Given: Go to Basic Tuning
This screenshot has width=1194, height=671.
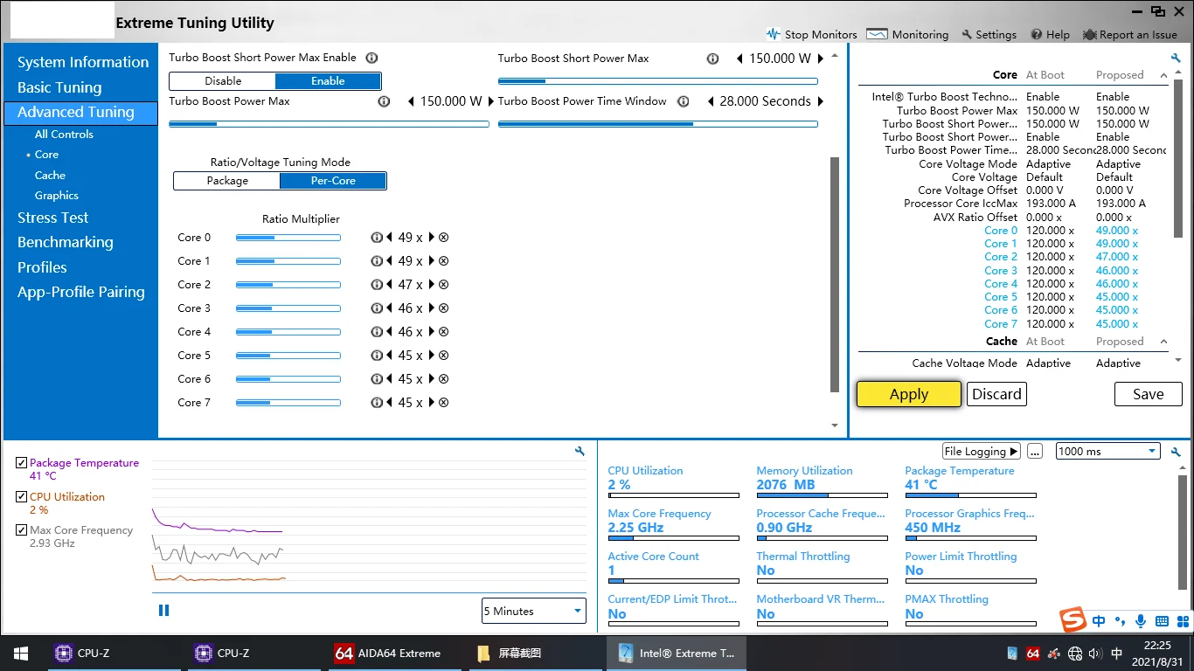Looking at the screenshot, I should 59,87.
